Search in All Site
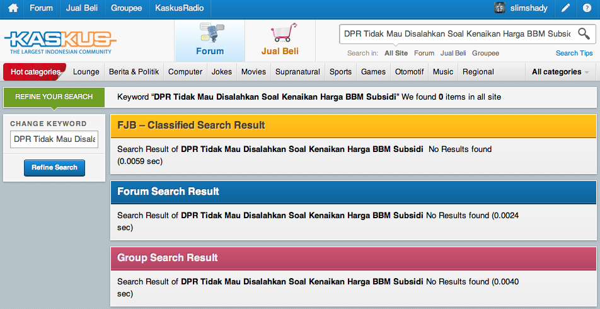The width and height of the screenshot is (600, 309). click(x=396, y=53)
